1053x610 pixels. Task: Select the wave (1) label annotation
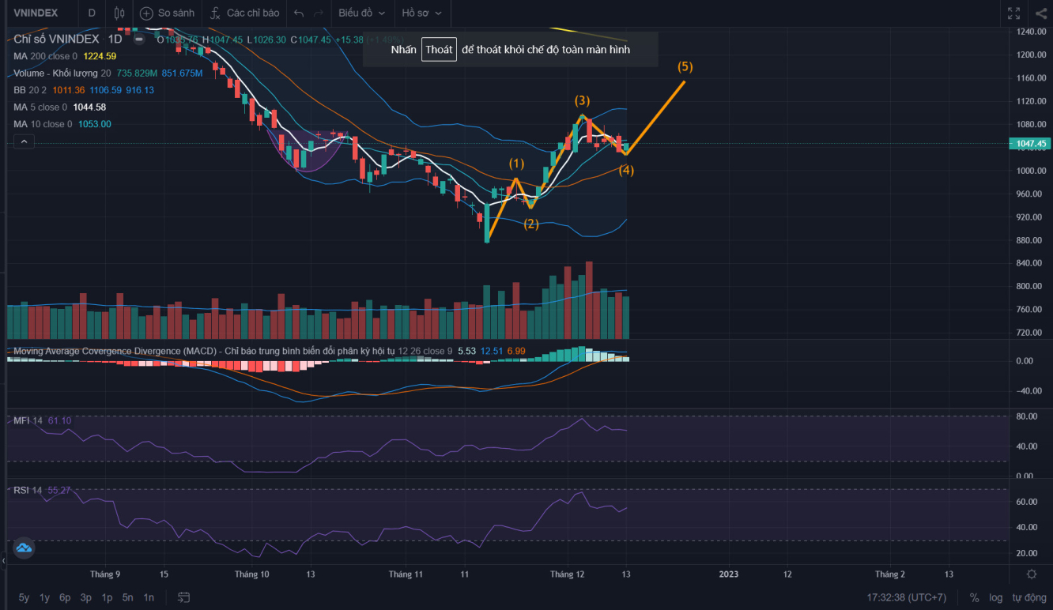pos(516,164)
